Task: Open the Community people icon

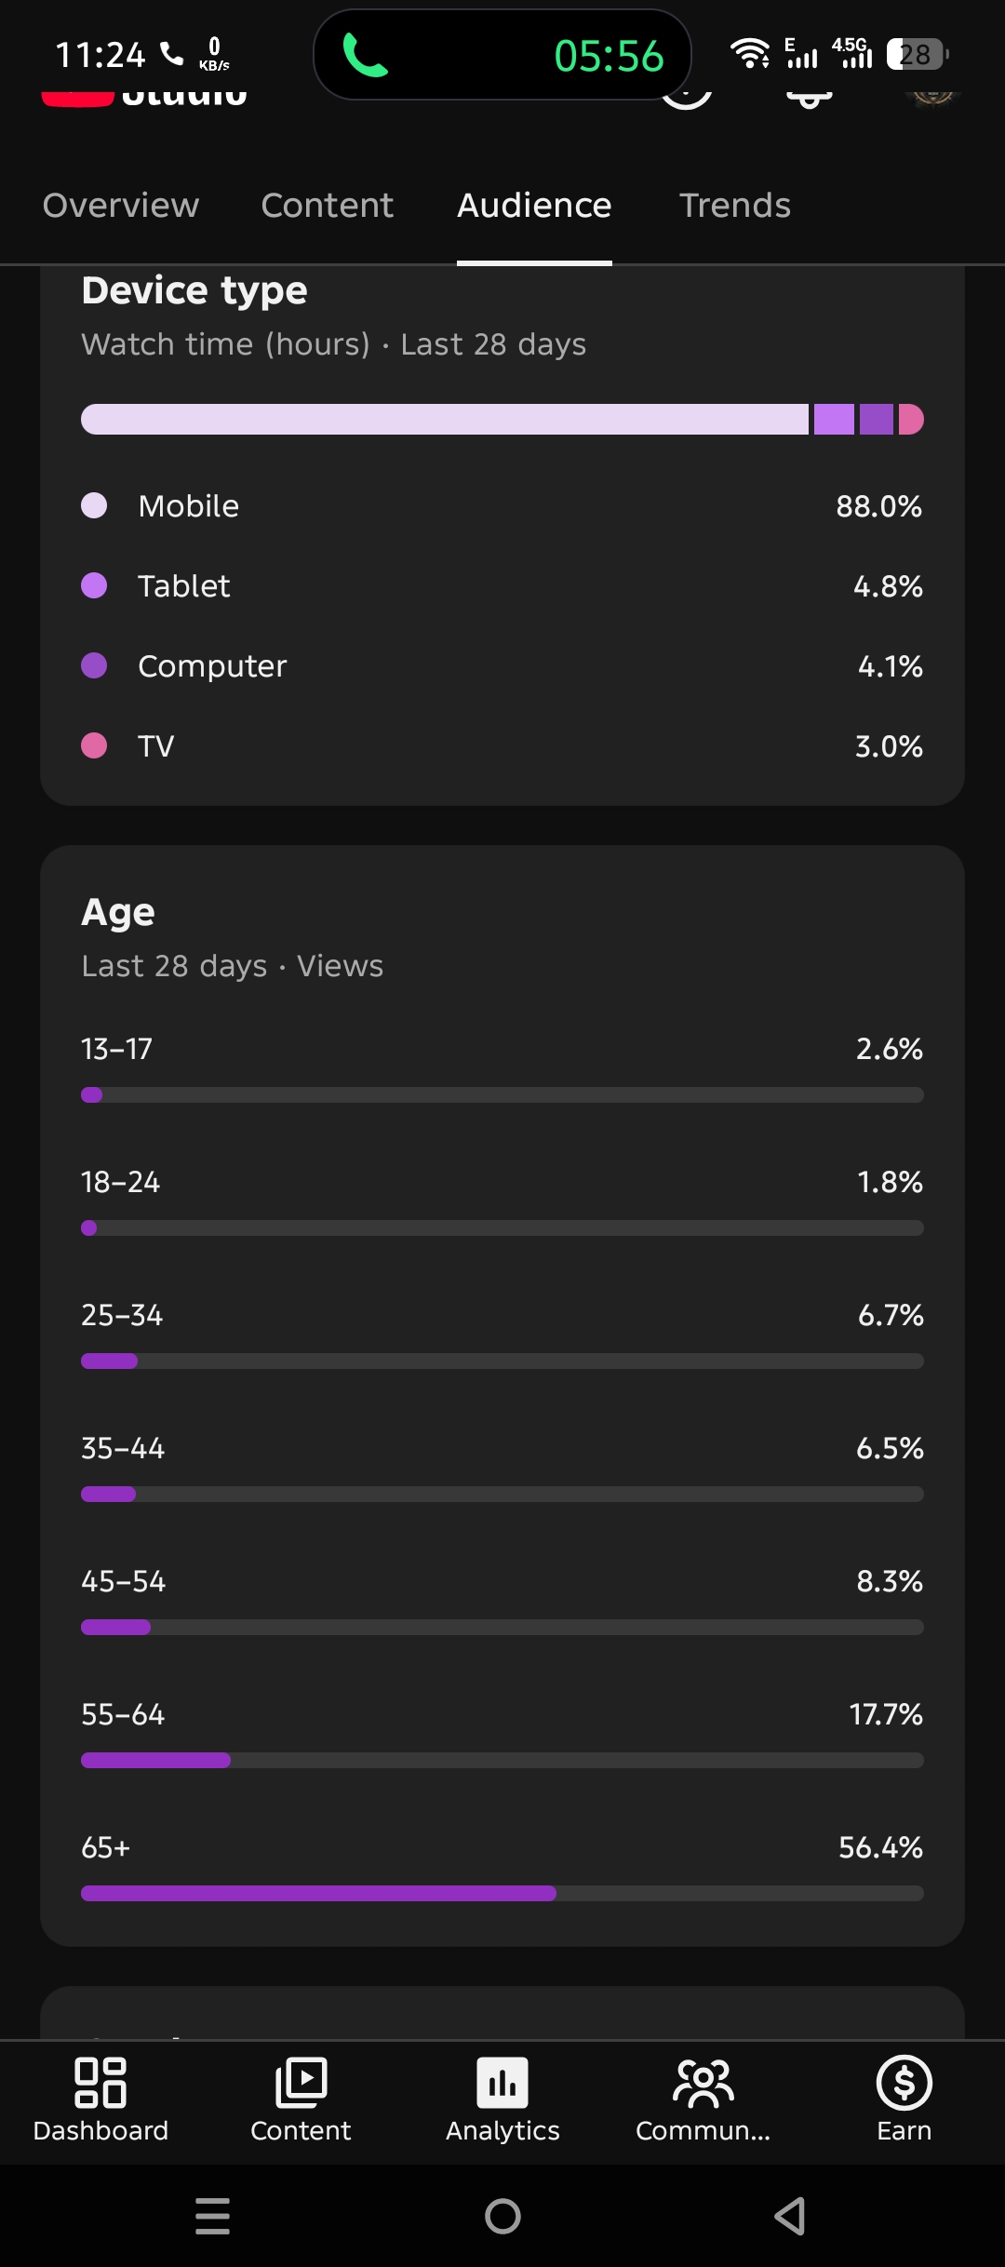Action: pos(703,2083)
